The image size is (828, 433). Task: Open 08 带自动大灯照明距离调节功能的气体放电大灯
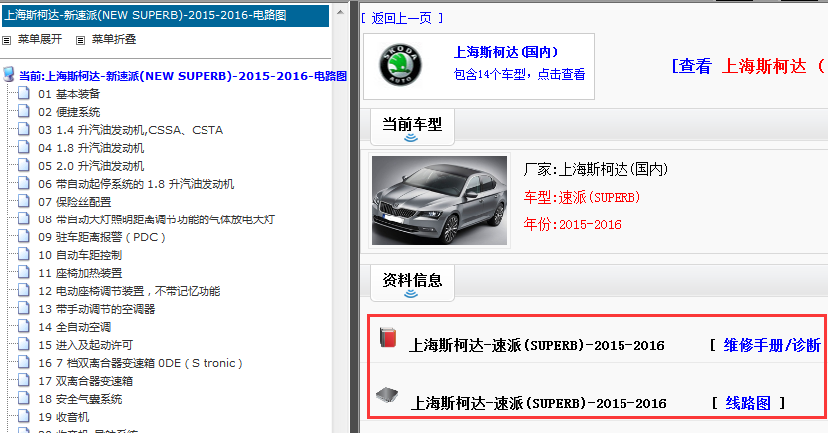coord(157,219)
